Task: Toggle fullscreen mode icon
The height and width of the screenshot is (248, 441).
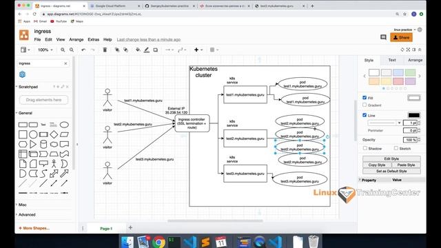Action: tap(408, 50)
